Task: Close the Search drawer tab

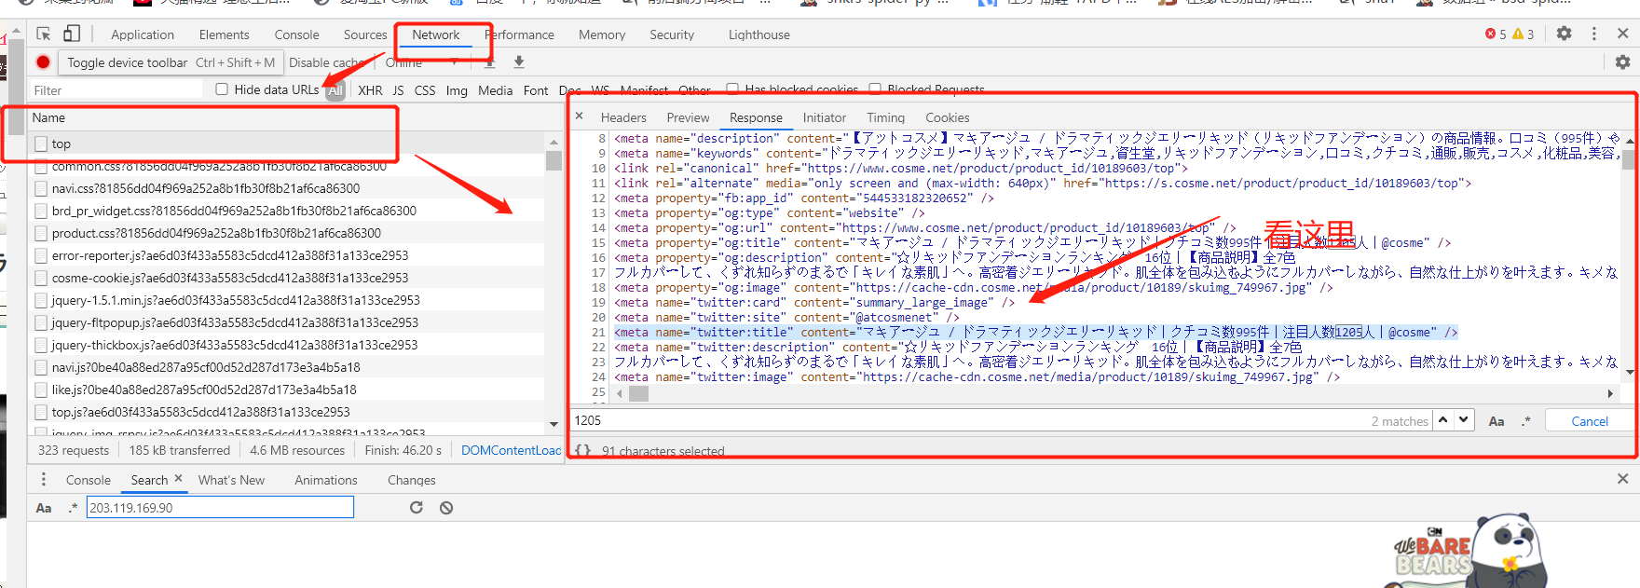Action: tap(178, 478)
